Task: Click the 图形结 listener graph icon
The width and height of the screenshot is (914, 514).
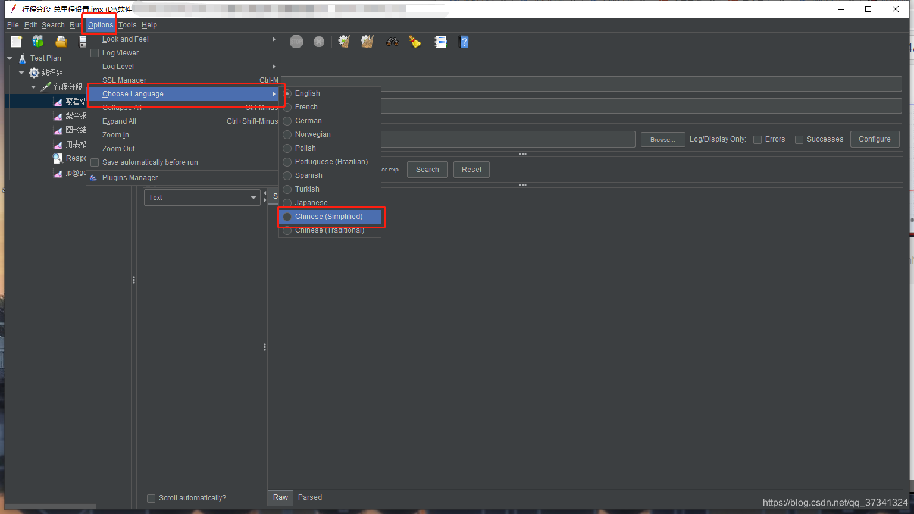Action: pyautogui.click(x=58, y=130)
